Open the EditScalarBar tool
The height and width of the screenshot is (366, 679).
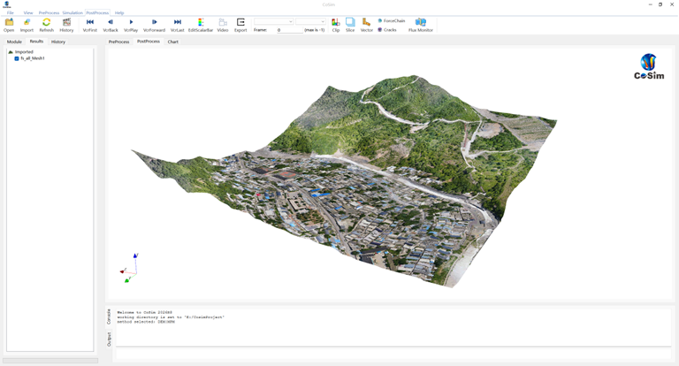[x=201, y=22]
